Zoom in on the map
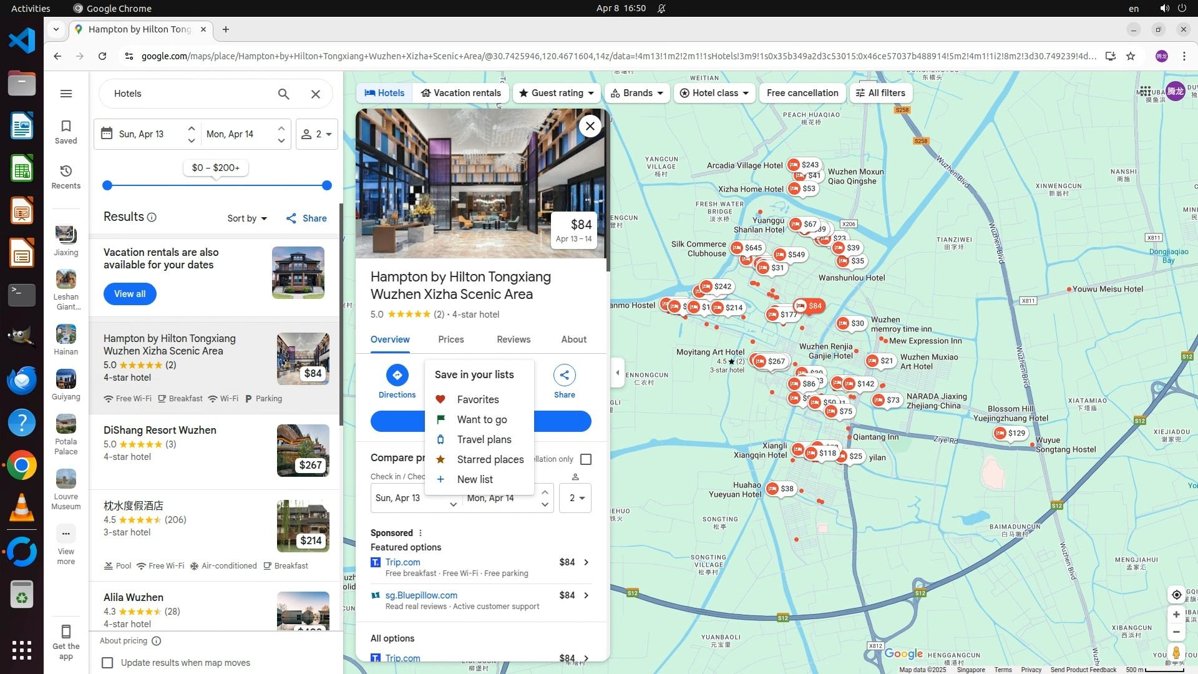1198x674 pixels. coord(1176,614)
